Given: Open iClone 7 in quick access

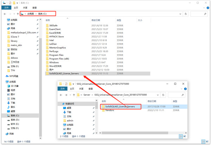Looking at the screenshot, I should [x=13, y=37].
